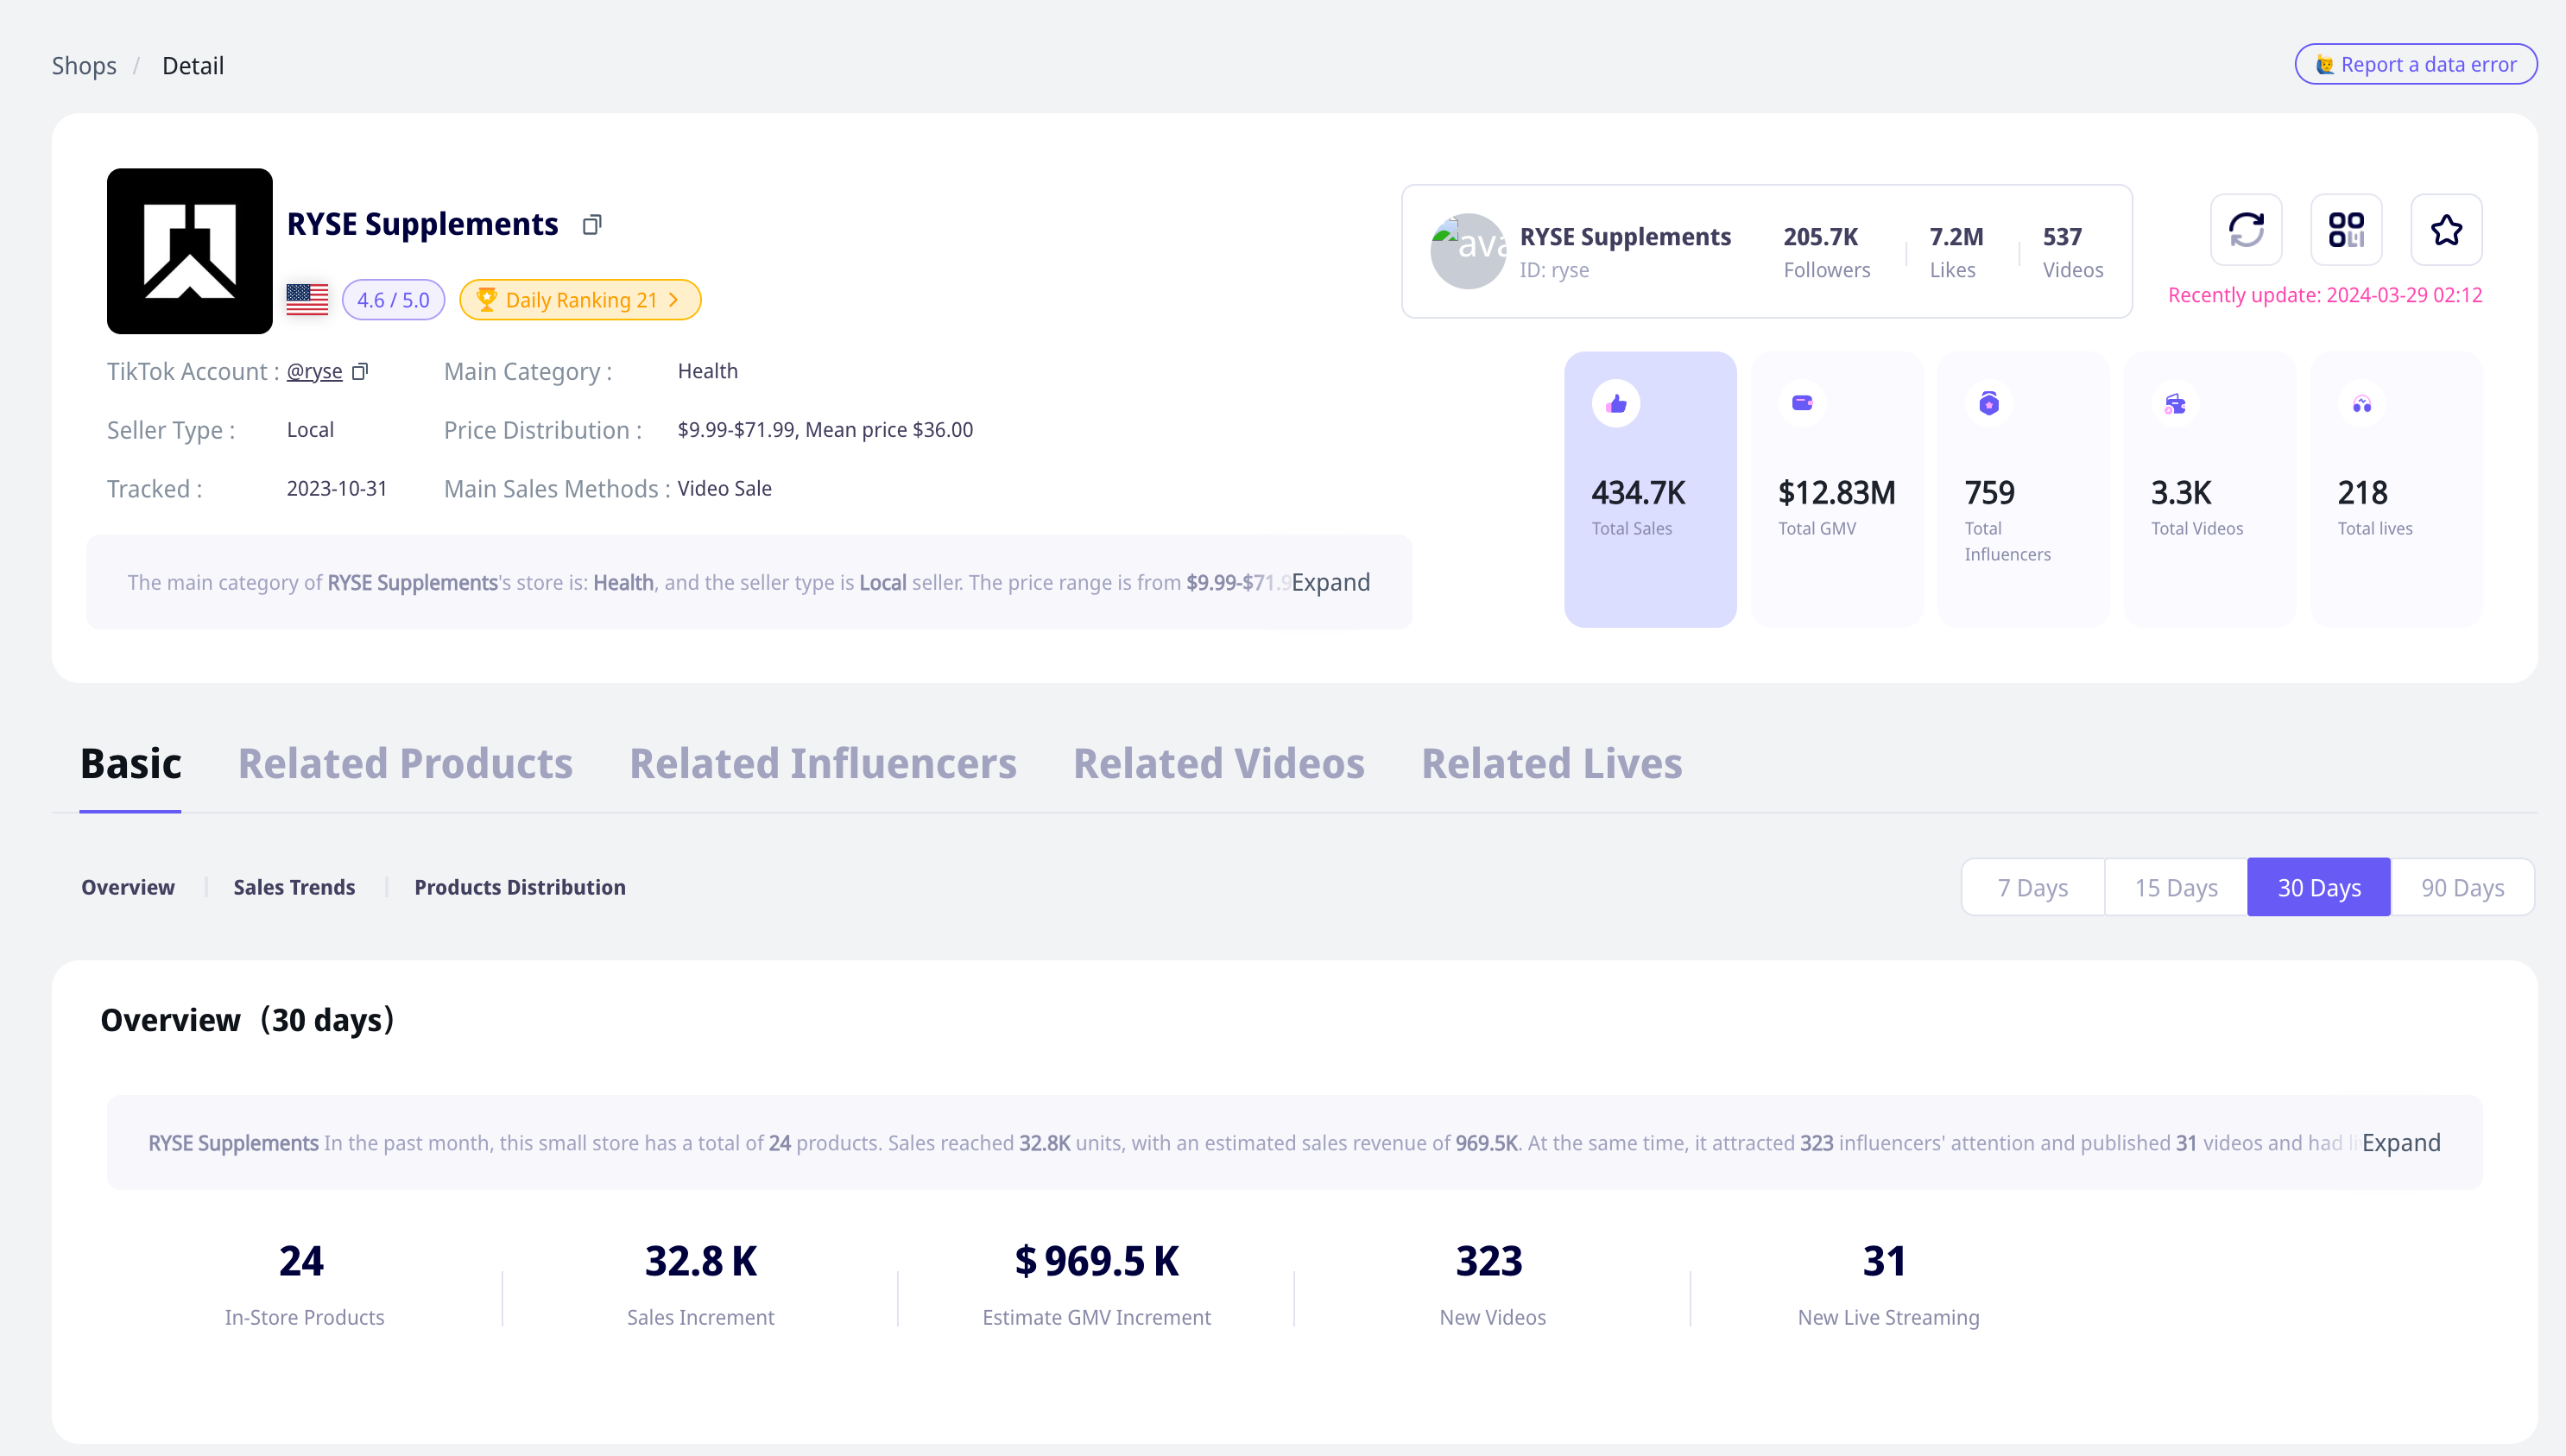The width and height of the screenshot is (2566, 1456).
Task: Click the 4.6 / 5.0 rating badge
Action: pyautogui.click(x=393, y=300)
